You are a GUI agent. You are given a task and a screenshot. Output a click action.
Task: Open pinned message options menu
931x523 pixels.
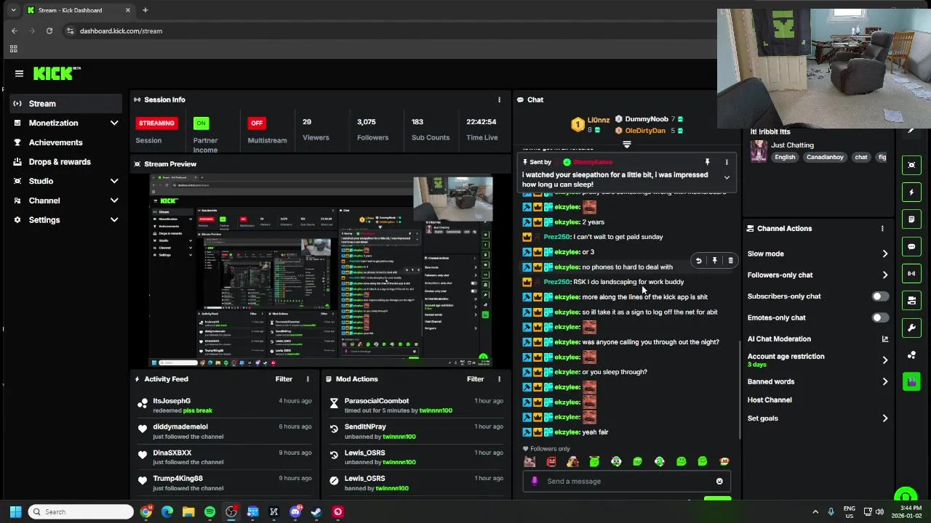727,162
